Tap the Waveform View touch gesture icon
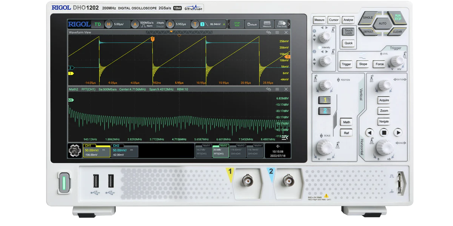The width and height of the screenshot is (453, 226). tap(268, 33)
